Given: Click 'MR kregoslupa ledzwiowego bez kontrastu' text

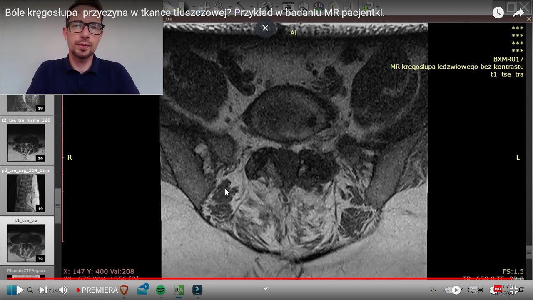Looking at the screenshot, I should (x=457, y=67).
